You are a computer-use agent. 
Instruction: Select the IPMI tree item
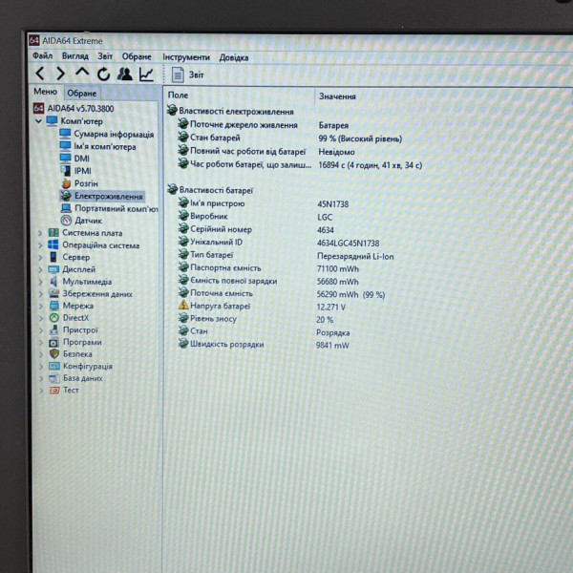[75, 171]
